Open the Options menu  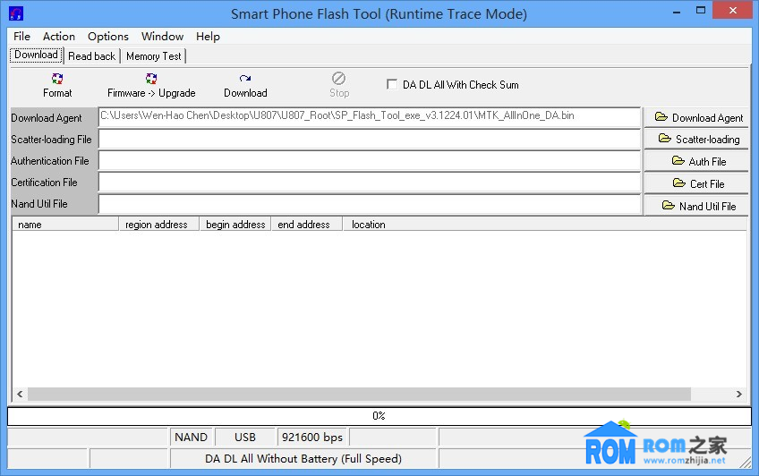[x=108, y=37]
